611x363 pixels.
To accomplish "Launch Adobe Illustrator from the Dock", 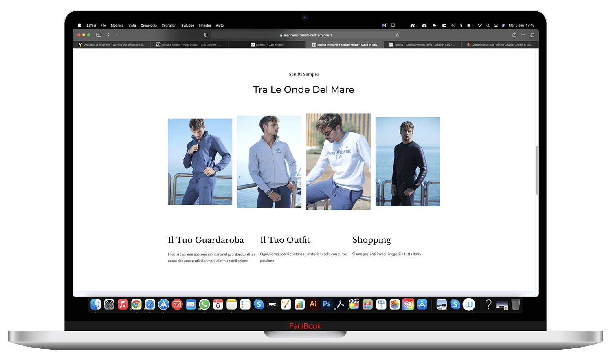I will pos(313,304).
